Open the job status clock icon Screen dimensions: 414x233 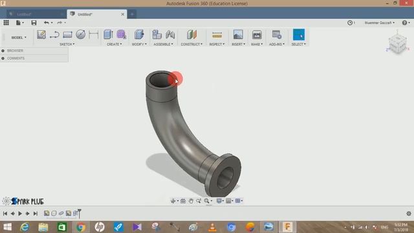coord(351,23)
